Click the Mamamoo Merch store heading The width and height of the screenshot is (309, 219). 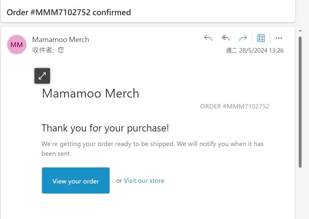90,93
